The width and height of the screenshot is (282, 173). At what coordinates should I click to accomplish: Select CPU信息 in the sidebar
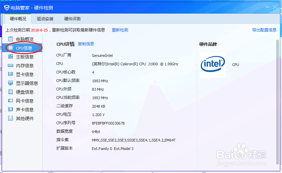click(22, 48)
